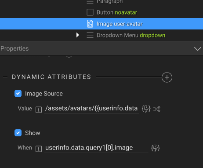Uncheck the Show attribute checkbox

pyautogui.click(x=18, y=133)
